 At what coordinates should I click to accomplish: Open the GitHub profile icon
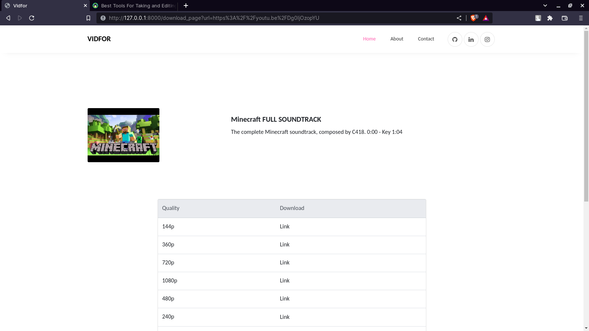pos(455,39)
